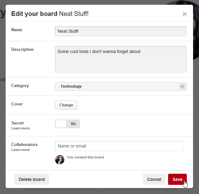Click the Cover row label
Viewport: 199px width, 194px height.
click(x=17, y=104)
